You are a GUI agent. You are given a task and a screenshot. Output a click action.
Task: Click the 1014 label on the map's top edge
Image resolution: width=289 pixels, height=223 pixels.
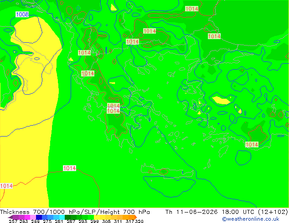click(192, 9)
